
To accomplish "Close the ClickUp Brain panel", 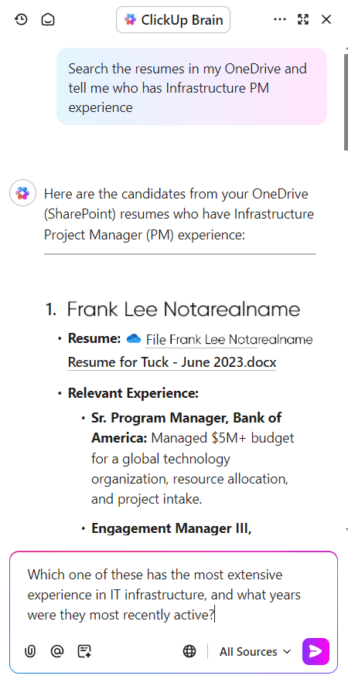I will (326, 20).
